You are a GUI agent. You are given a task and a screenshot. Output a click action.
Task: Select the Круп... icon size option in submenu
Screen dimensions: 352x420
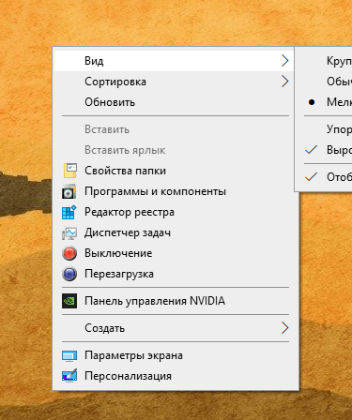[324, 61]
